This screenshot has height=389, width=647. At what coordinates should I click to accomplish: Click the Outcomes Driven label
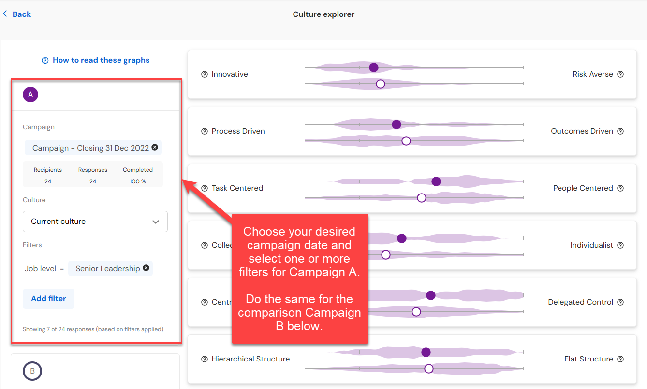pyautogui.click(x=582, y=131)
